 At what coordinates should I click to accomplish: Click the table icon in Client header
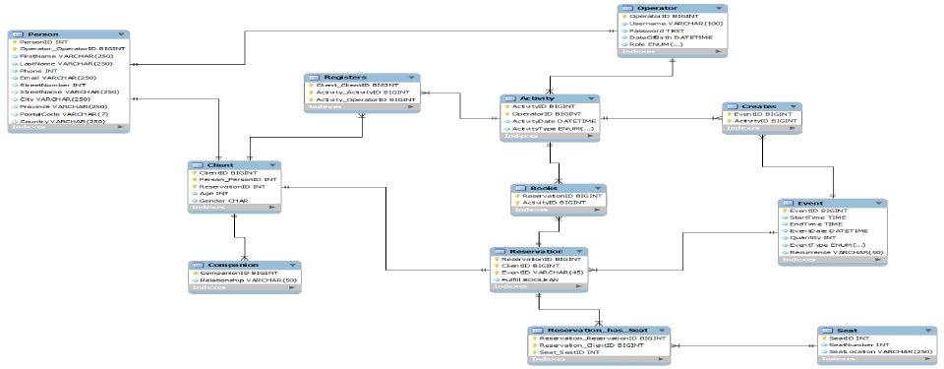198,165
